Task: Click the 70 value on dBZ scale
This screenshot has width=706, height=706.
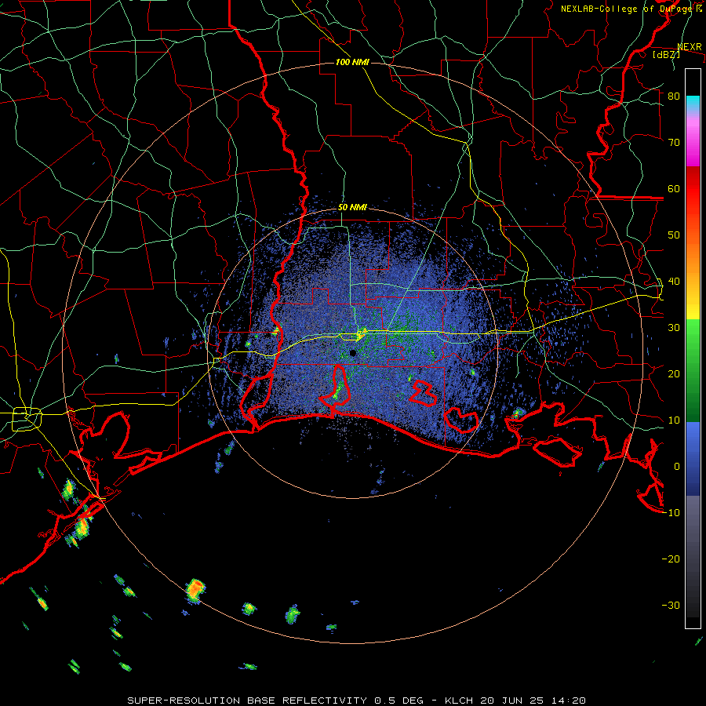Action: (674, 143)
